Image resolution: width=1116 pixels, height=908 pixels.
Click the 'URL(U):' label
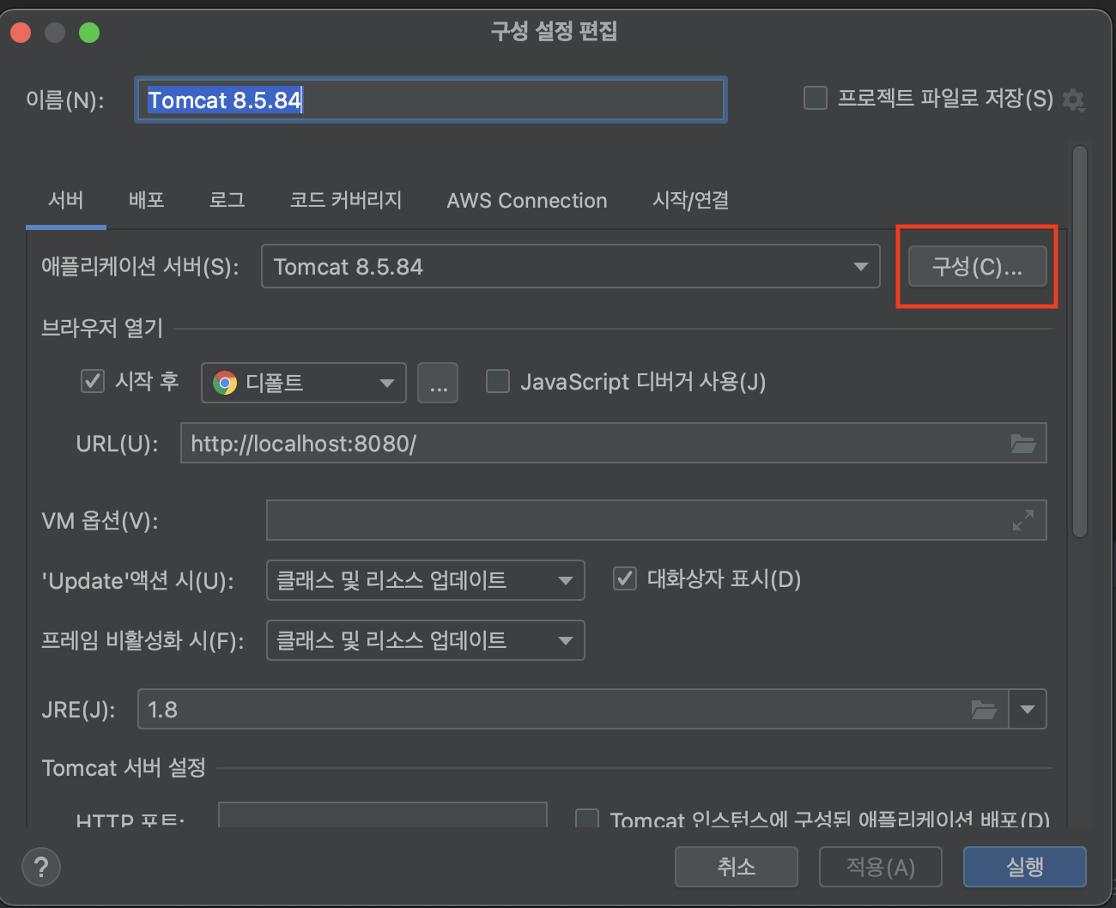point(118,444)
